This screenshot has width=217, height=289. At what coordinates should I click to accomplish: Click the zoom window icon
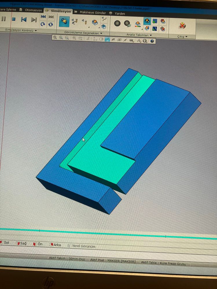(74, 38)
